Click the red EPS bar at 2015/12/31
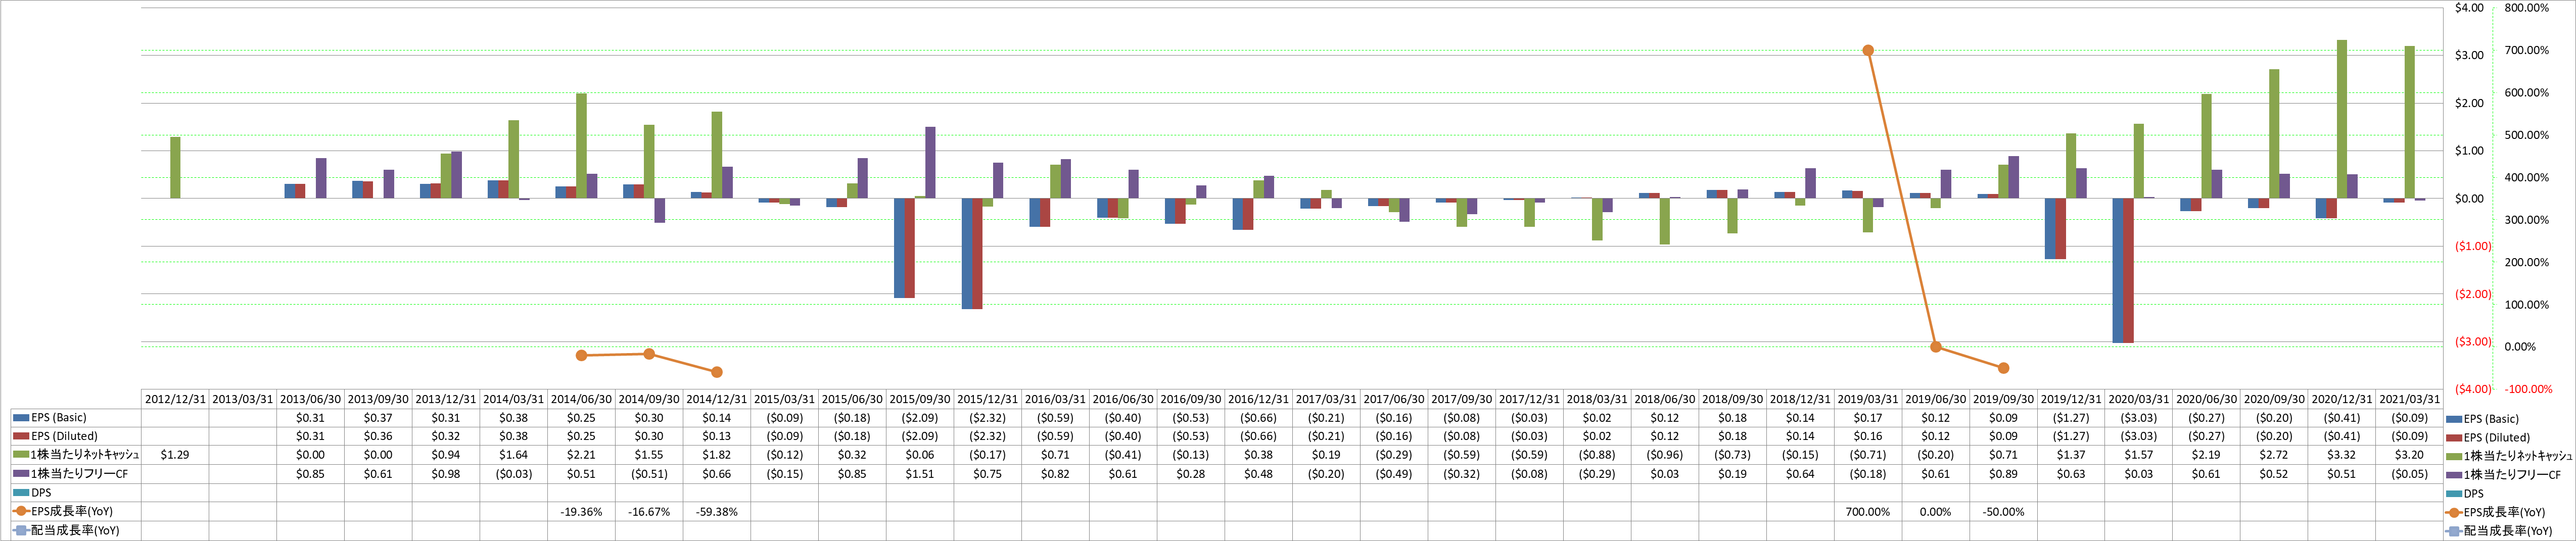 (x=977, y=253)
